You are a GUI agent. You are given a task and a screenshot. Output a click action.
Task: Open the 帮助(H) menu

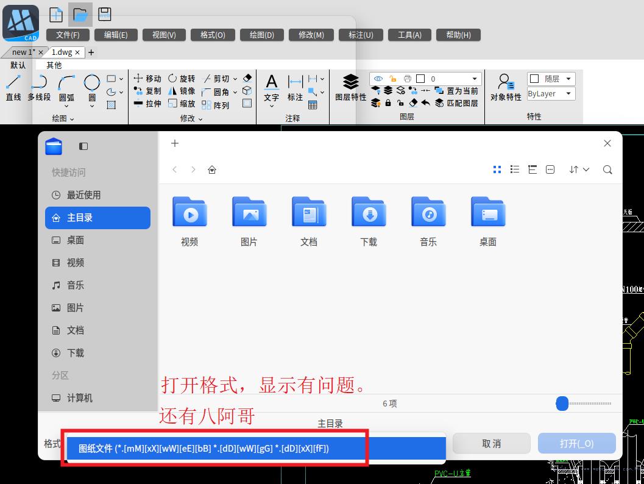tap(458, 35)
